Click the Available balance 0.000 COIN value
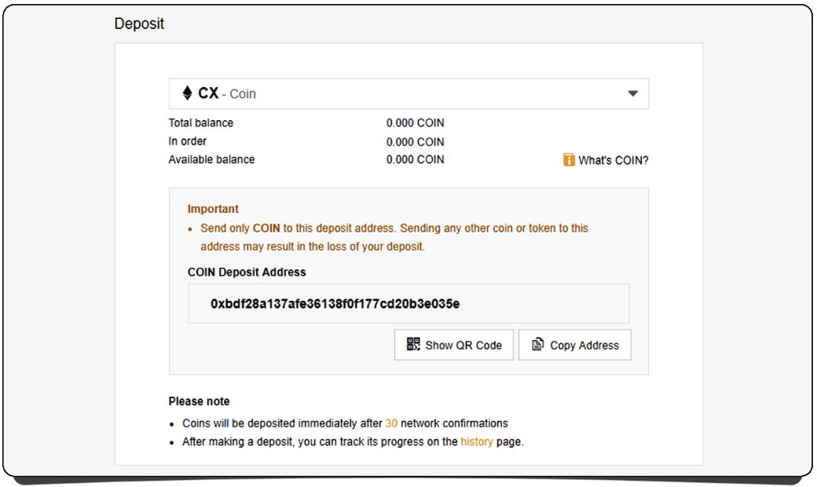 [415, 159]
